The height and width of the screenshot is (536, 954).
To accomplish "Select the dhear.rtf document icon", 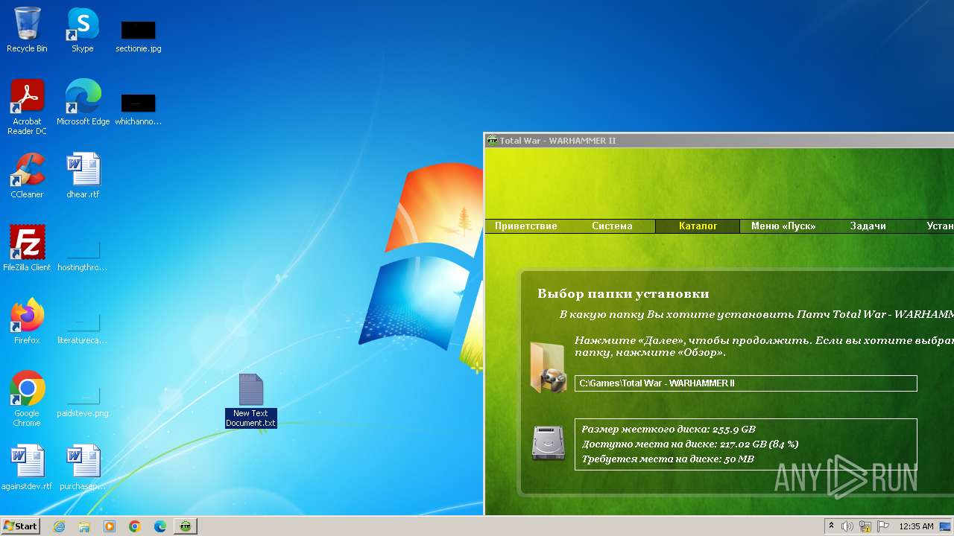I will coord(83,176).
